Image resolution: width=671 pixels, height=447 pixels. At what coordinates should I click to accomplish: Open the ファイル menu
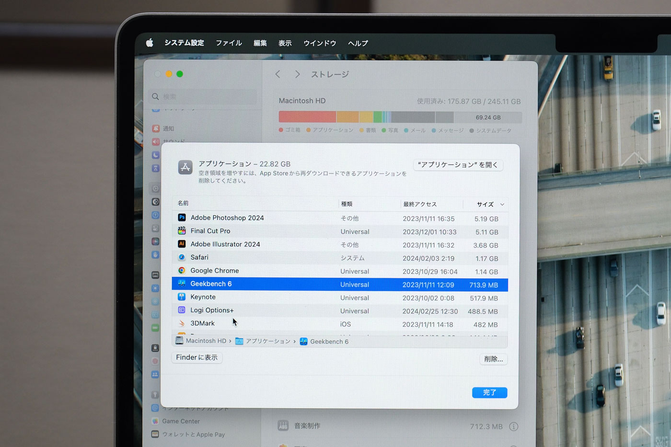click(229, 43)
